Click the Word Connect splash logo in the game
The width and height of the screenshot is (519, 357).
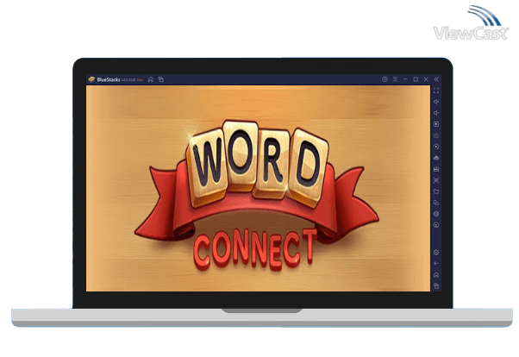(x=257, y=196)
